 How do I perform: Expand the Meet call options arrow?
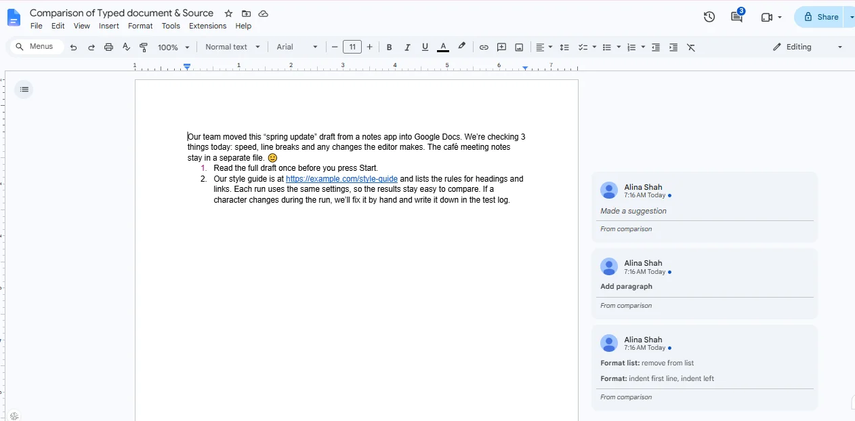point(780,18)
